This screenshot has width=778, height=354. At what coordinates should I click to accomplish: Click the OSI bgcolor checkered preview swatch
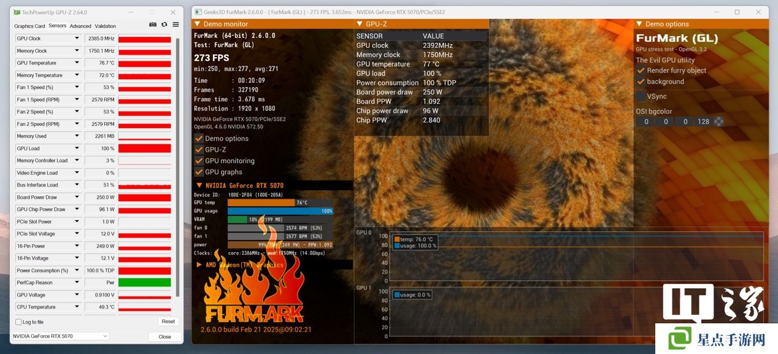click(x=718, y=121)
